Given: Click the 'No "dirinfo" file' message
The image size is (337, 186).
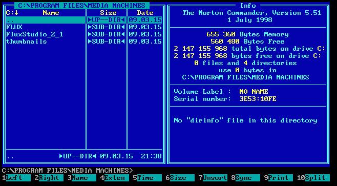Looking at the screenshot, I should coord(245,120).
